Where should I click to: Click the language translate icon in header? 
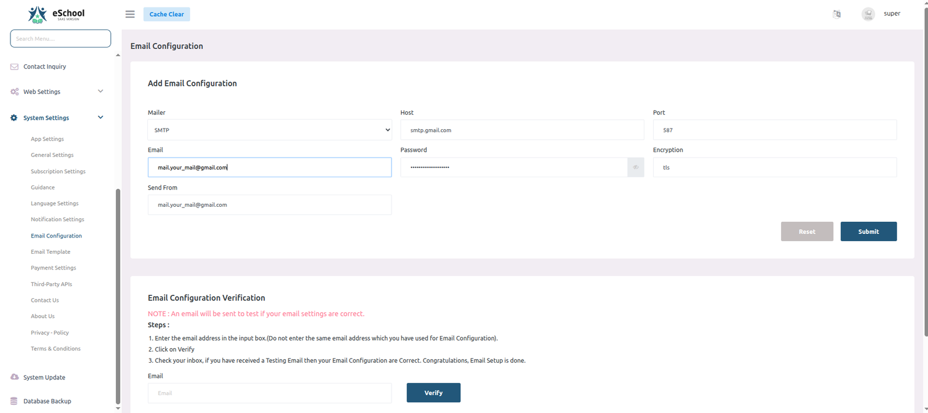click(836, 14)
